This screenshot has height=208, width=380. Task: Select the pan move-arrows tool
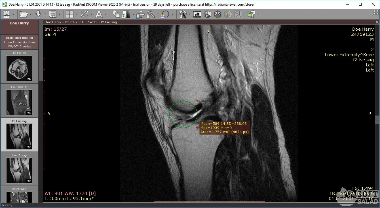[140, 14]
